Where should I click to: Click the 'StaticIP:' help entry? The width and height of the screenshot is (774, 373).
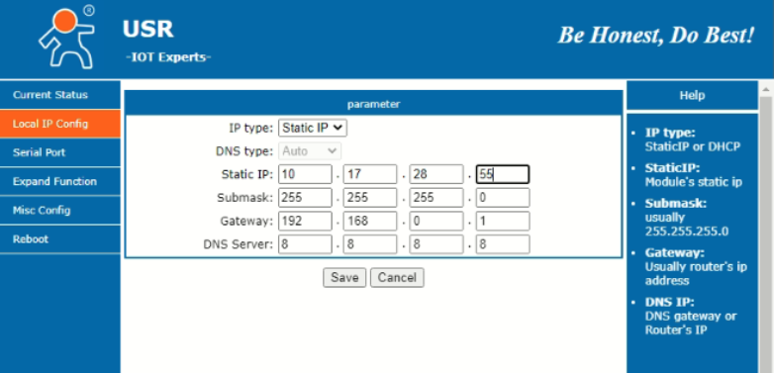[x=693, y=175]
